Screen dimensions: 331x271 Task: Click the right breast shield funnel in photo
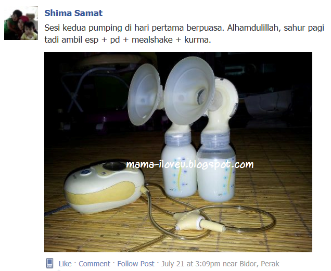[189, 91]
